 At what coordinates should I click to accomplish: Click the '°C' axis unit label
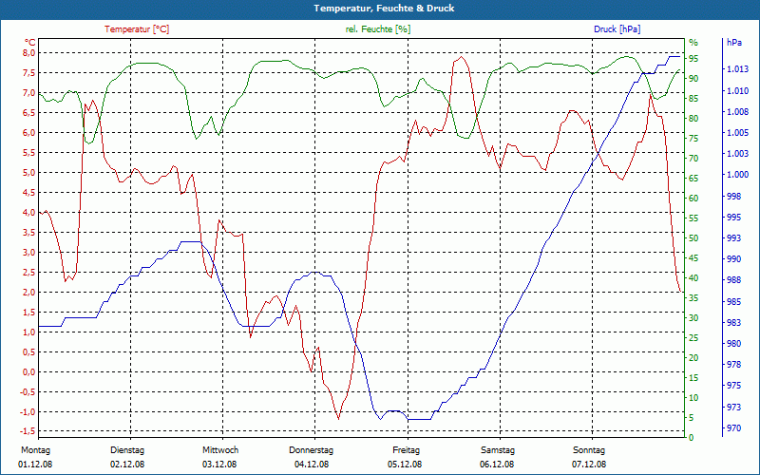[30, 43]
